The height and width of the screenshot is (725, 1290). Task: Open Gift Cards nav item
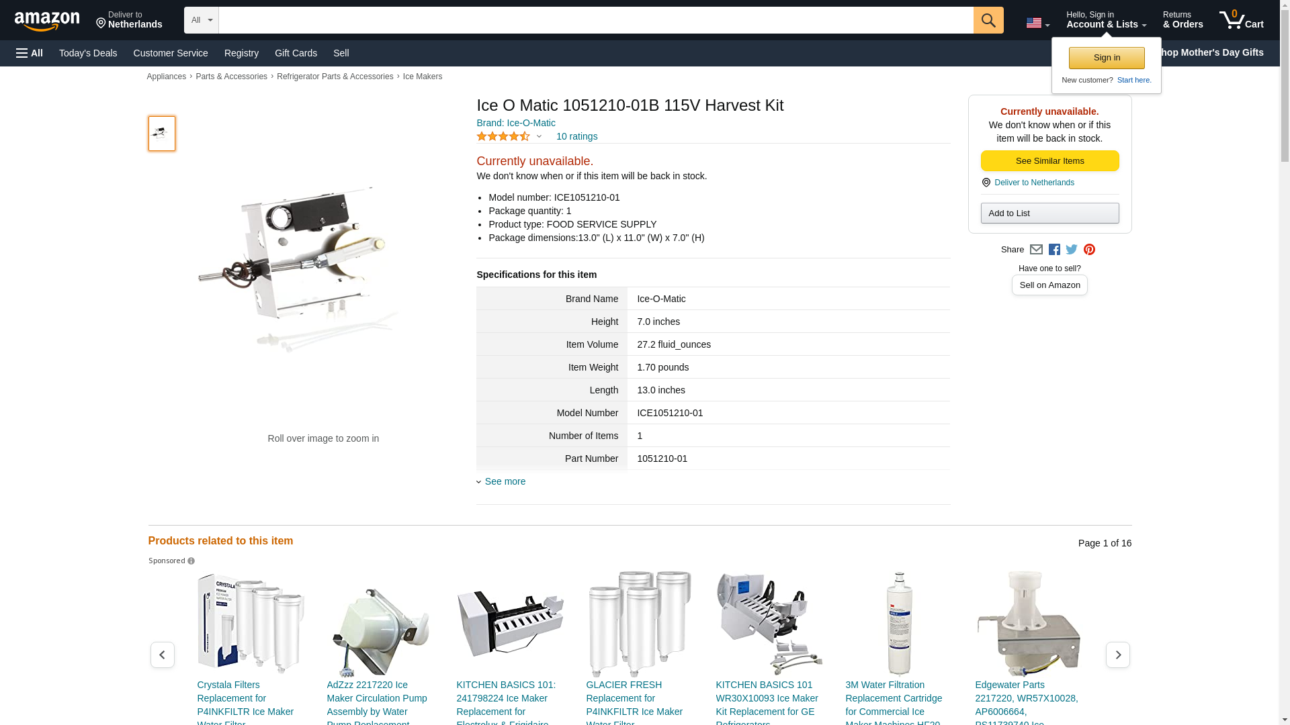[x=296, y=53]
